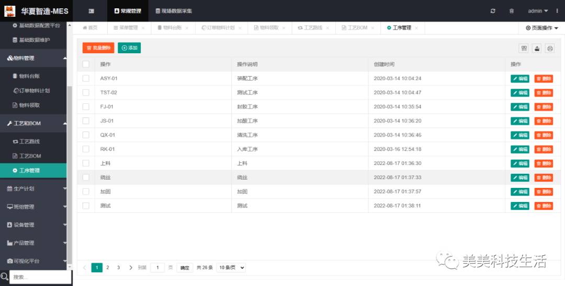
Task: Click the 添加 button
Action: pyautogui.click(x=129, y=48)
